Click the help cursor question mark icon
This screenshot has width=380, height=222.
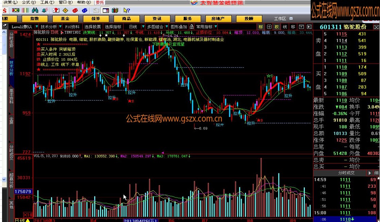[x=127, y=11]
